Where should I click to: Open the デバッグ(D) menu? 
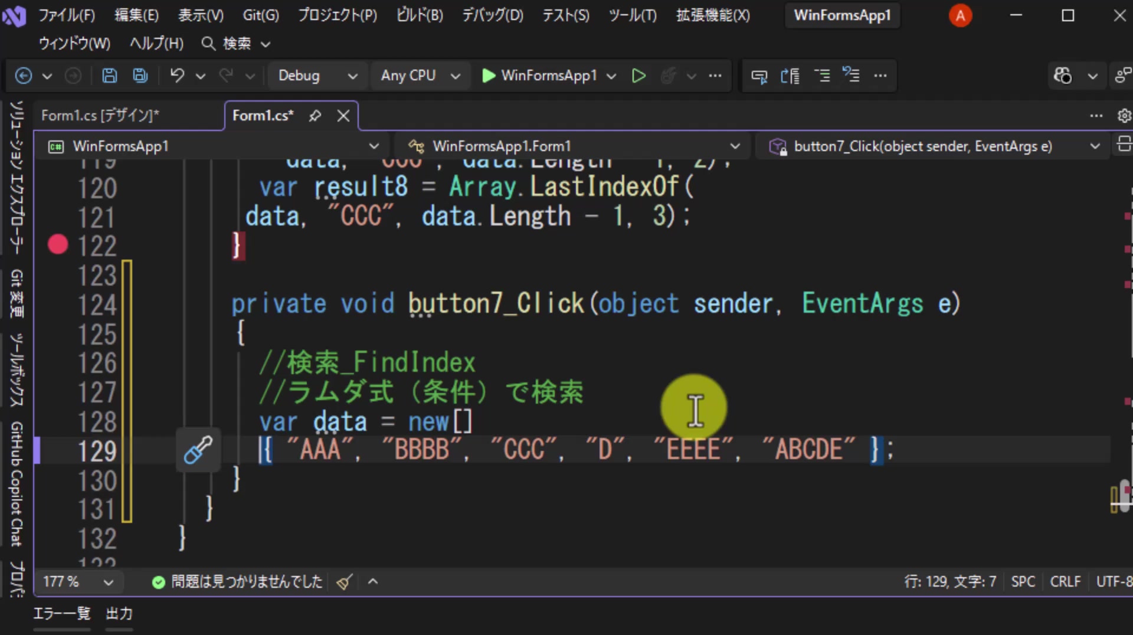493,15
